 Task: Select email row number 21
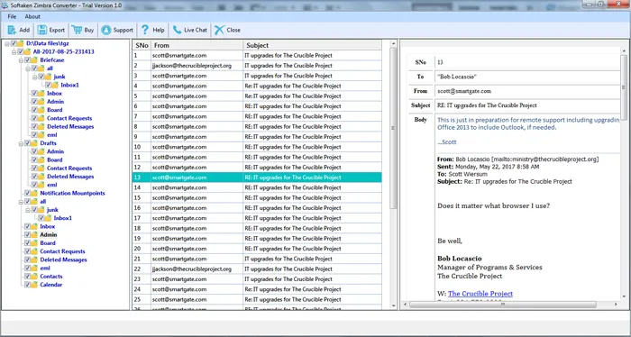coord(257,259)
